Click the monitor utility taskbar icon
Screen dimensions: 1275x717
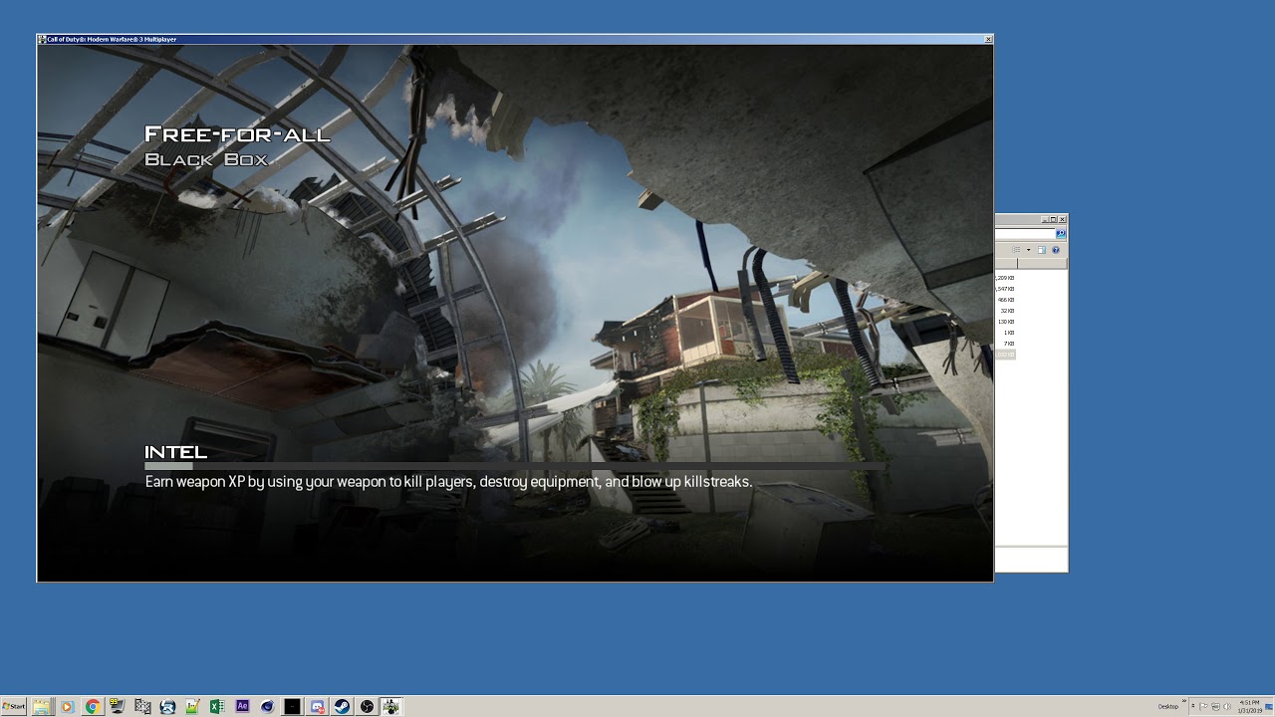pyautogui.click(x=118, y=706)
